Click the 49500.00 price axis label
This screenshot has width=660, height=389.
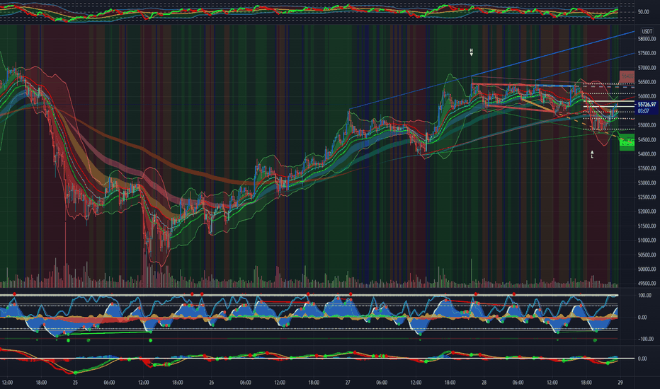[x=647, y=284]
